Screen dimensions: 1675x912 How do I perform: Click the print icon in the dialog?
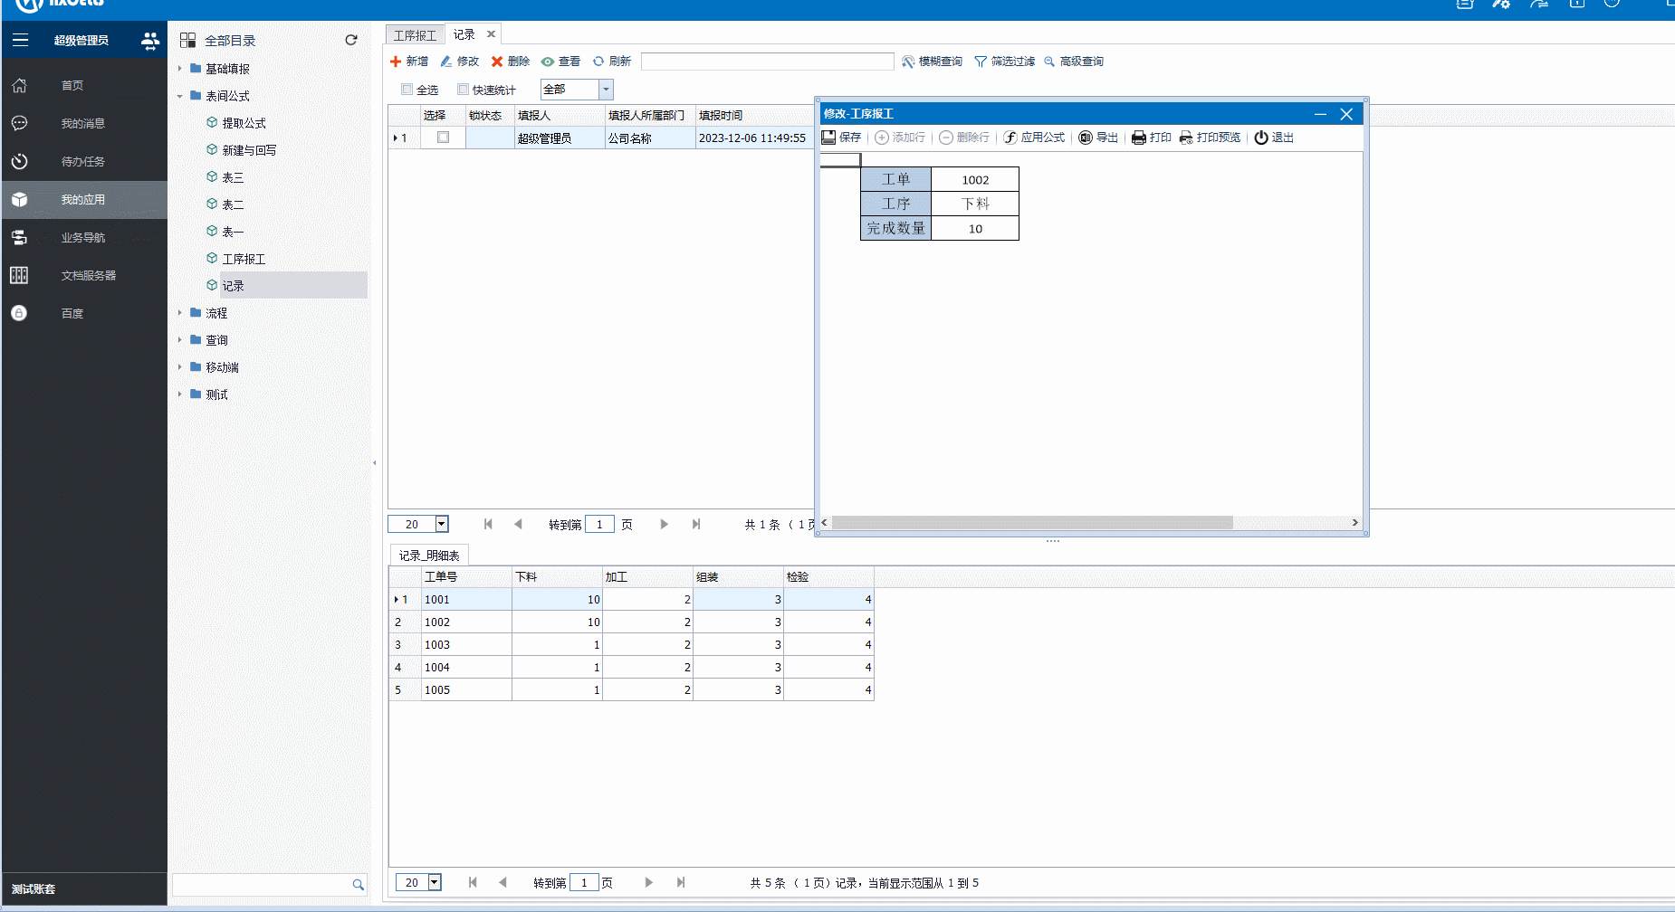tap(1139, 138)
